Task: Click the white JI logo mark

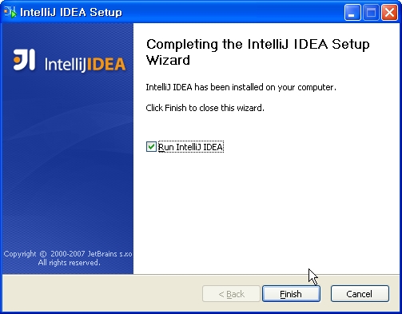Action: pos(24,60)
